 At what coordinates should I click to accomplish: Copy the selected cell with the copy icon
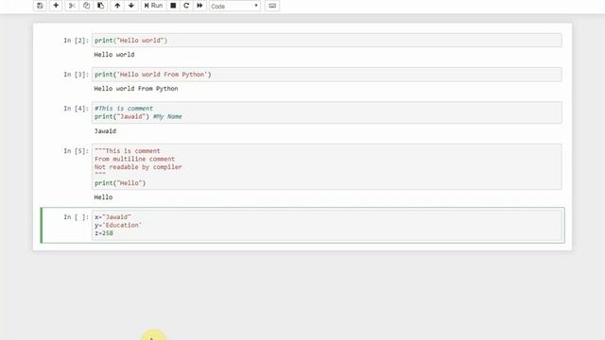(86, 6)
